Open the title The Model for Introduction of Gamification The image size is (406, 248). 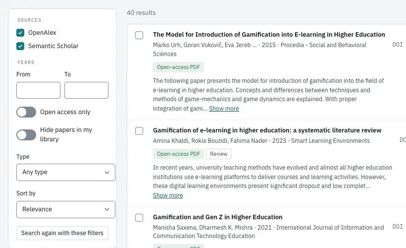(x=269, y=35)
